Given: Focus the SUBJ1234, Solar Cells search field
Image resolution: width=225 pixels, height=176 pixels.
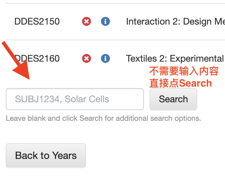Looking at the screenshot, I should tap(75, 99).
